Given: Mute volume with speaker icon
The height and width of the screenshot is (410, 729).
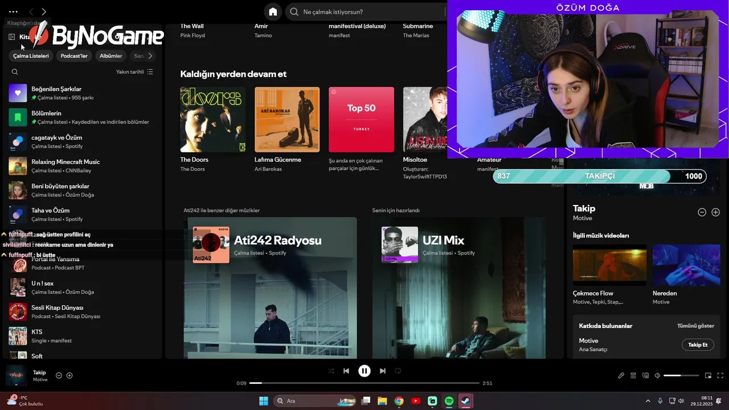Looking at the screenshot, I should pos(657,375).
